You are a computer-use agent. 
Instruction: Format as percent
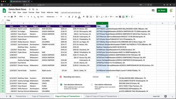click(x=31, y=17)
